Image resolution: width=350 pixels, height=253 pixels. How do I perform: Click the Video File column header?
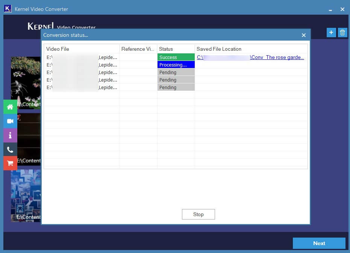click(x=82, y=49)
